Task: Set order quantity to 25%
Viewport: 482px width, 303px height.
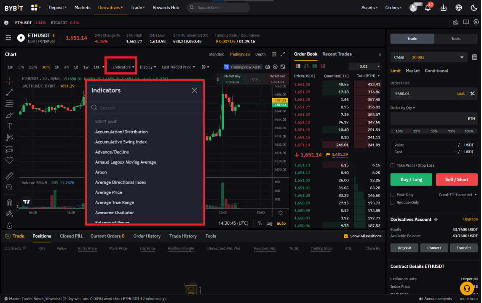Action: click(417, 131)
